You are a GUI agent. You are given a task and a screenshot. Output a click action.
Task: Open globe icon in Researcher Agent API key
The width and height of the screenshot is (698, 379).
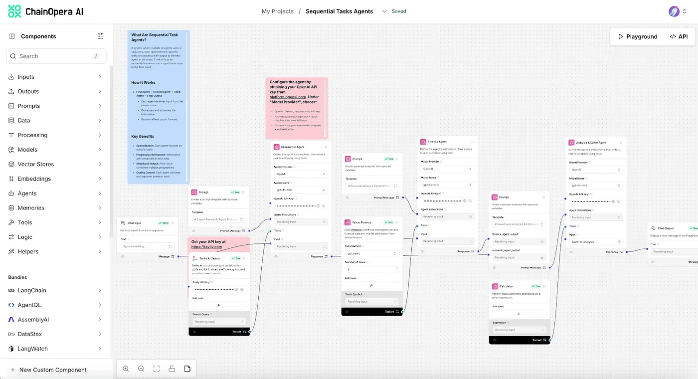pos(318,206)
